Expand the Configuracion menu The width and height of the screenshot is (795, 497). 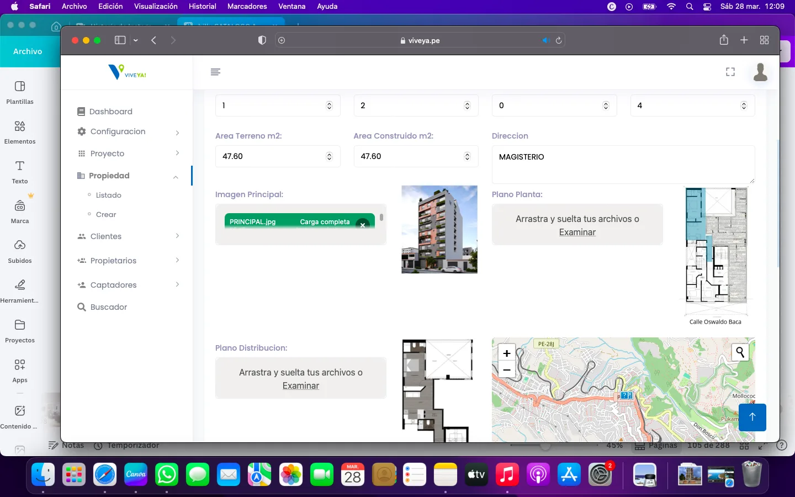coord(118,131)
